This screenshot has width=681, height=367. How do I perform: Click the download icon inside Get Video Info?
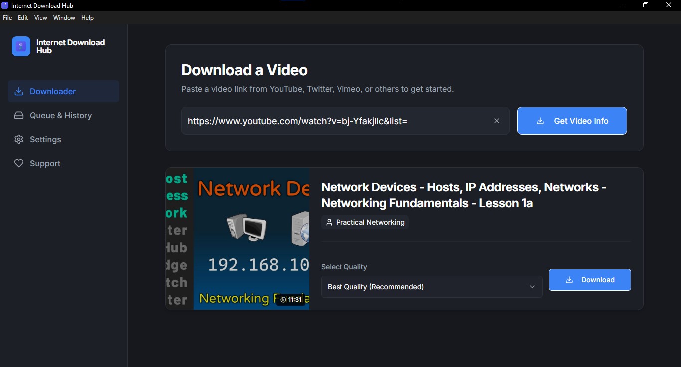pos(540,121)
